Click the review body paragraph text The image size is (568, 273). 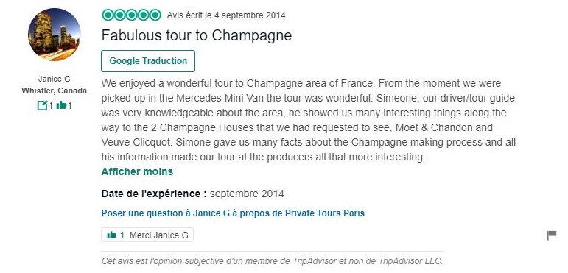pos(309,121)
